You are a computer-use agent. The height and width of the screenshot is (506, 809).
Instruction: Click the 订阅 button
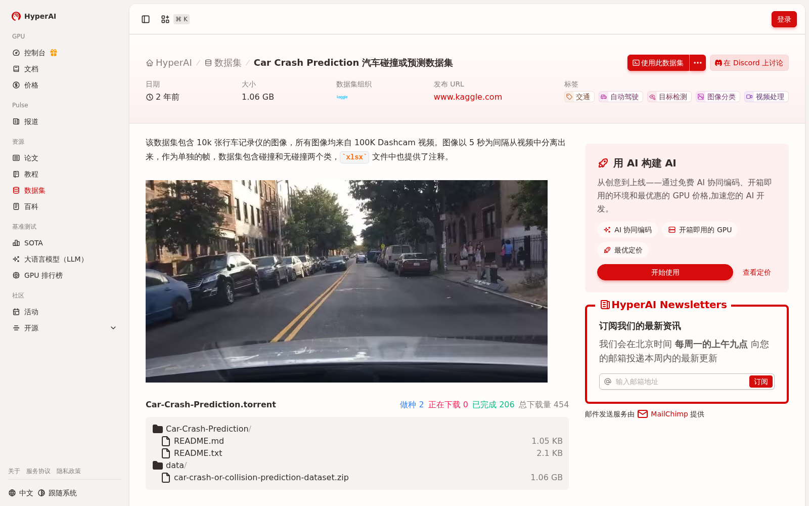coord(760,382)
